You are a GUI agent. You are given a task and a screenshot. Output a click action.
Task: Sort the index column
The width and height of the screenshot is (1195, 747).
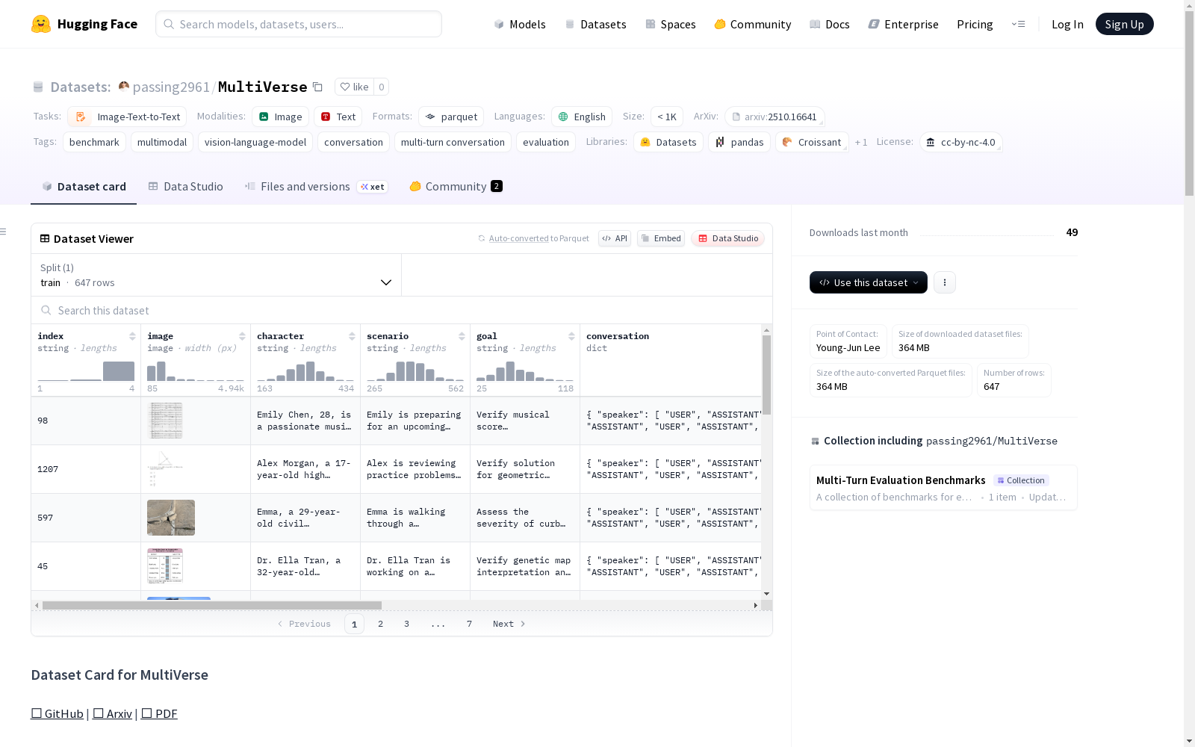tap(132, 336)
